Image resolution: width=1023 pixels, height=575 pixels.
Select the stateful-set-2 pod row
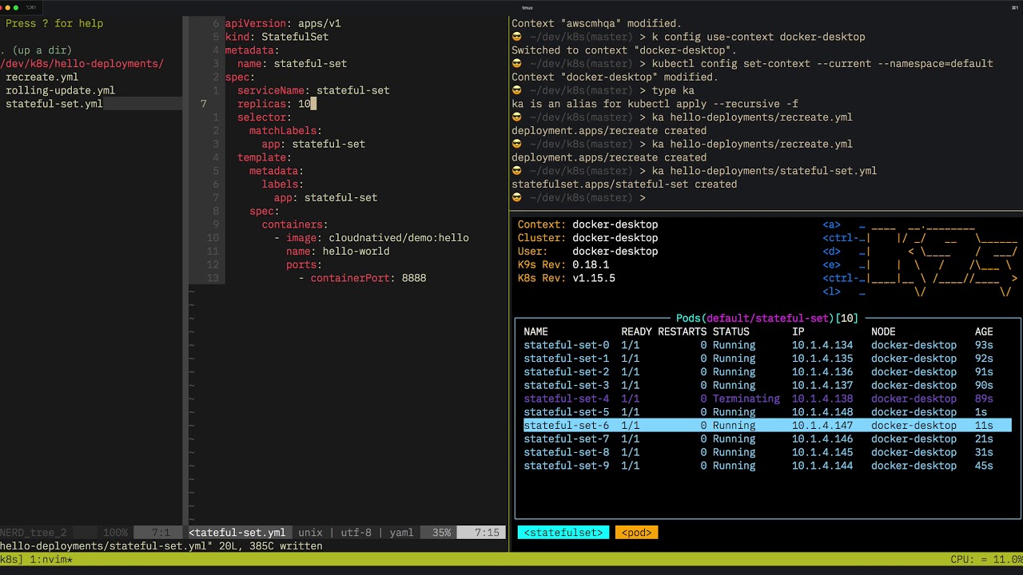(x=767, y=371)
